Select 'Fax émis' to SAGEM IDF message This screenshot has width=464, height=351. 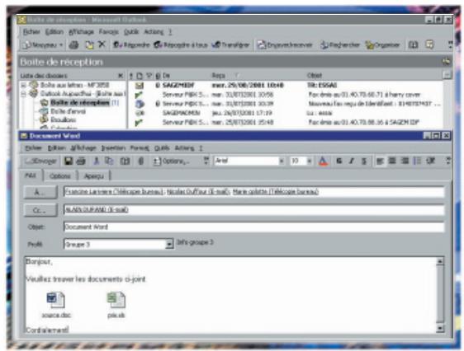(286, 122)
